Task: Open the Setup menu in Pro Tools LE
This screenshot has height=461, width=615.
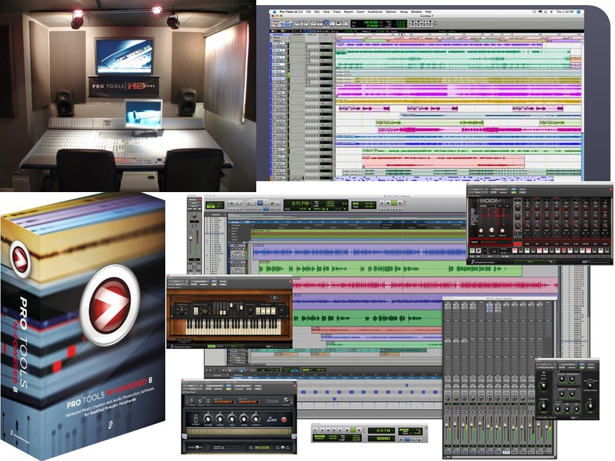Action: coord(404,12)
